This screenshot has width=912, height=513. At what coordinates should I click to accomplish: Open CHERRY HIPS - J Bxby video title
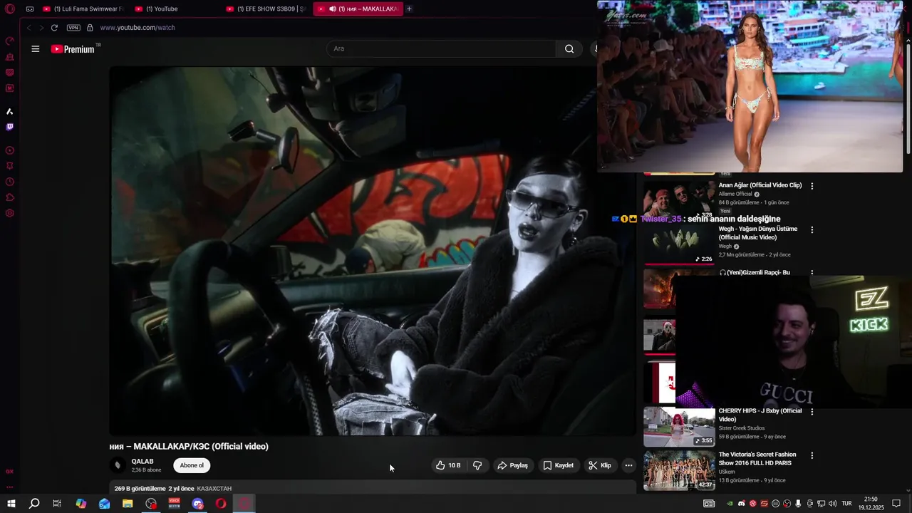[x=760, y=415]
